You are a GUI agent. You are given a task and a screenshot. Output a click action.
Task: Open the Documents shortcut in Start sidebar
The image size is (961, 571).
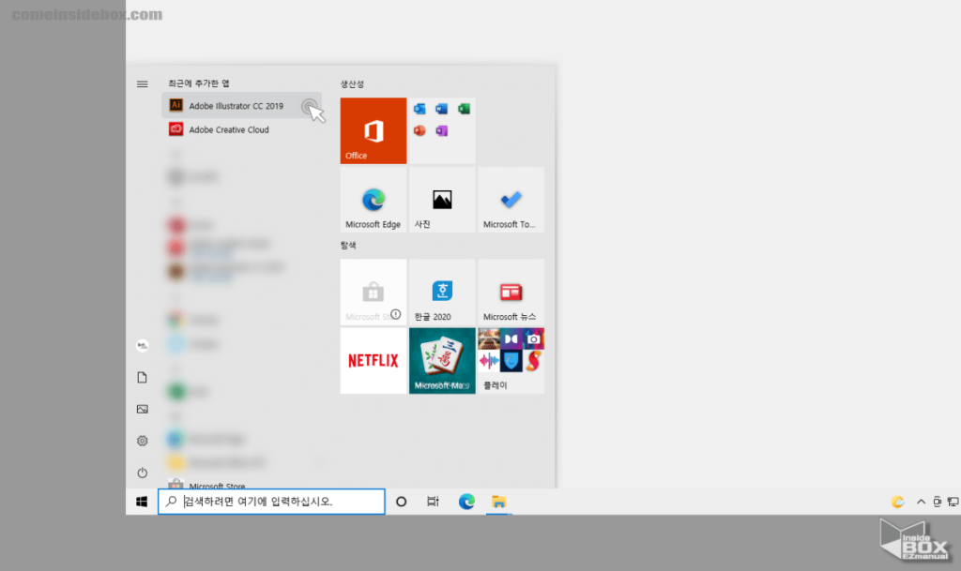pos(143,377)
